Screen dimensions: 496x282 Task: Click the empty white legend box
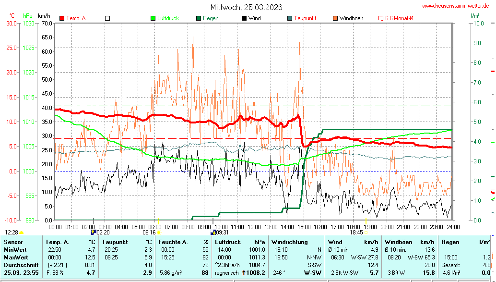[107, 18]
